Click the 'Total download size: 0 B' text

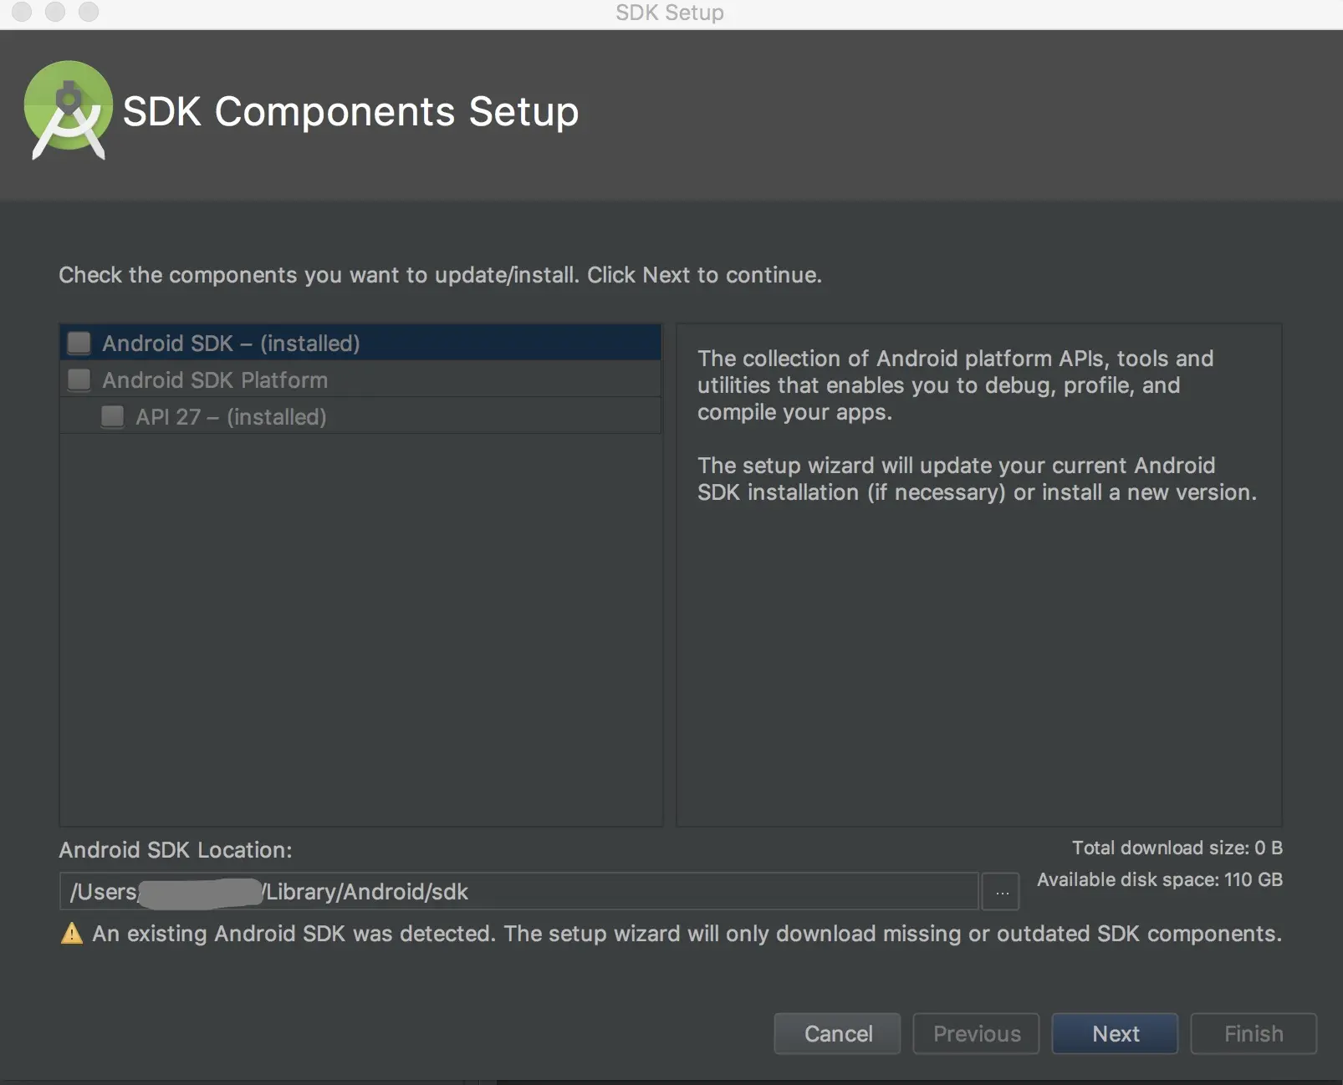(x=1177, y=848)
